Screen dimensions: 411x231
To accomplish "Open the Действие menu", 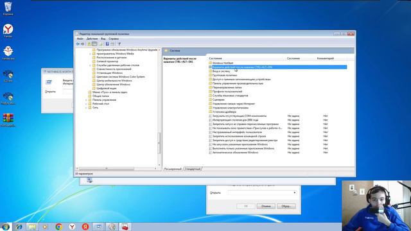I will pyautogui.click(x=92, y=38).
